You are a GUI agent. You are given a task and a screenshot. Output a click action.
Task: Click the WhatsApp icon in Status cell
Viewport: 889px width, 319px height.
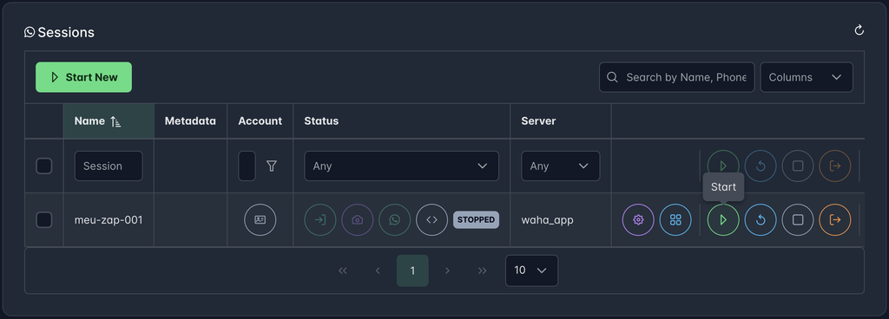pyautogui.click(x=395, y=220)
